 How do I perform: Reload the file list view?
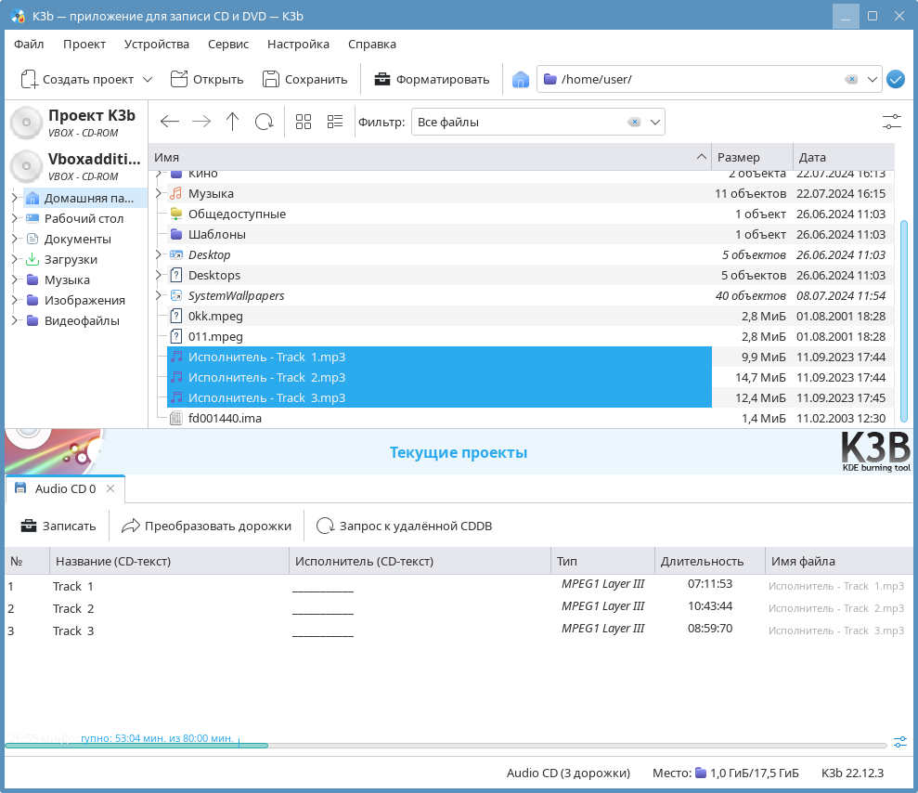(264, 122)
